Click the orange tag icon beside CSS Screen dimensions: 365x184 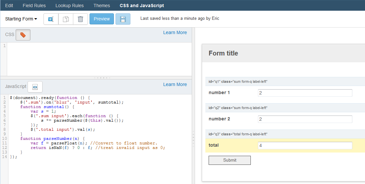[23, 35]
